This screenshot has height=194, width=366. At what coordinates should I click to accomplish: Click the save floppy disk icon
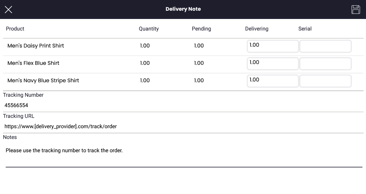(356, 9)
